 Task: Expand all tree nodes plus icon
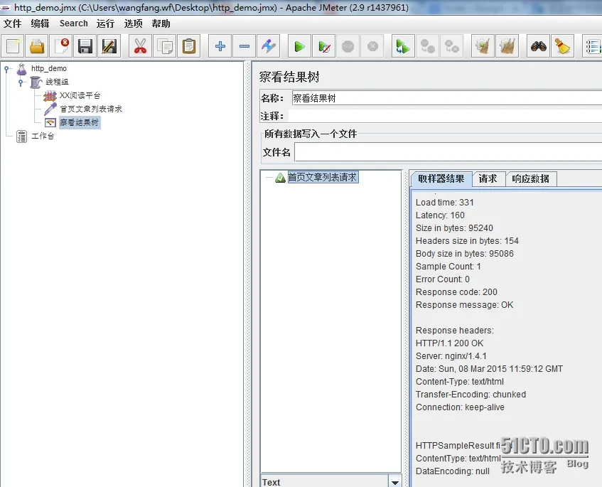click(x=220, y=46)
